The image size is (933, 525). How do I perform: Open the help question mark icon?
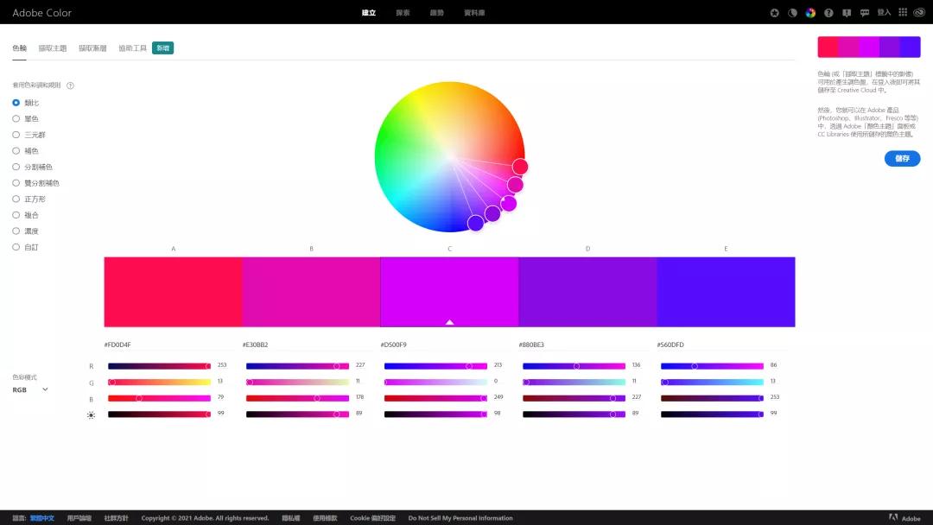point(828,12)
